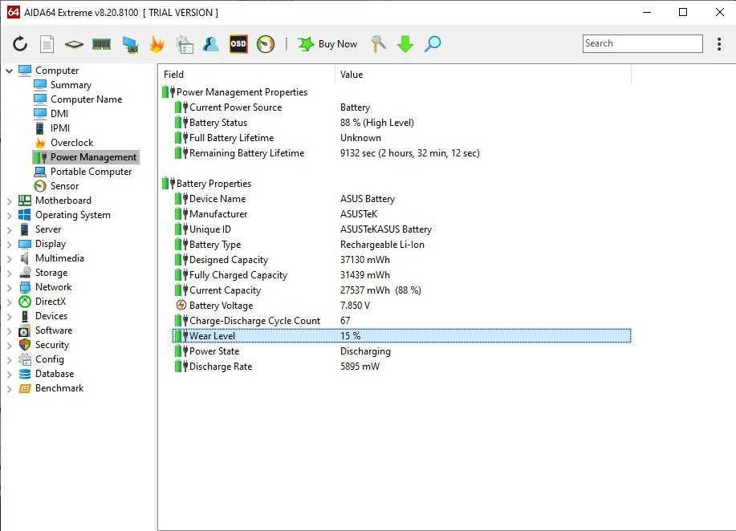Select the Device Name row
This screenshot has width=736, height=531.
click(402, 199)
